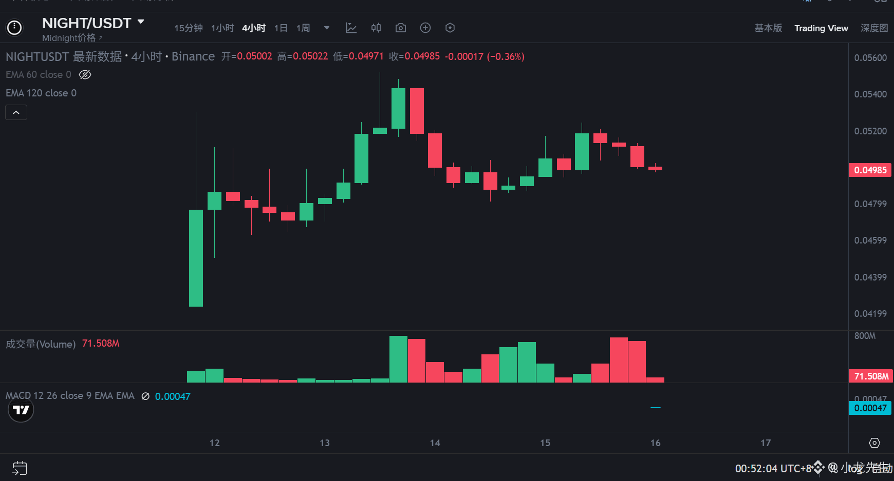Click the current price label 0.04985

(x=870, y=170)
